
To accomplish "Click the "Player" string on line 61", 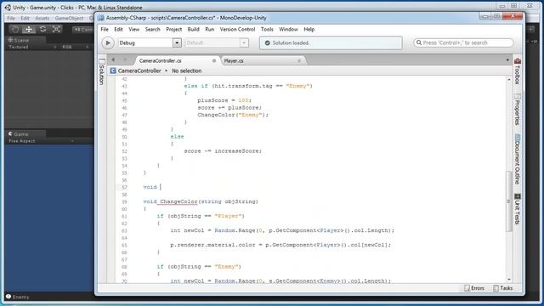I will tap(228, 216).
